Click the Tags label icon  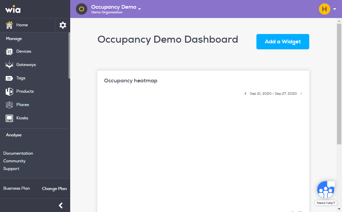[x=9, y=78]
